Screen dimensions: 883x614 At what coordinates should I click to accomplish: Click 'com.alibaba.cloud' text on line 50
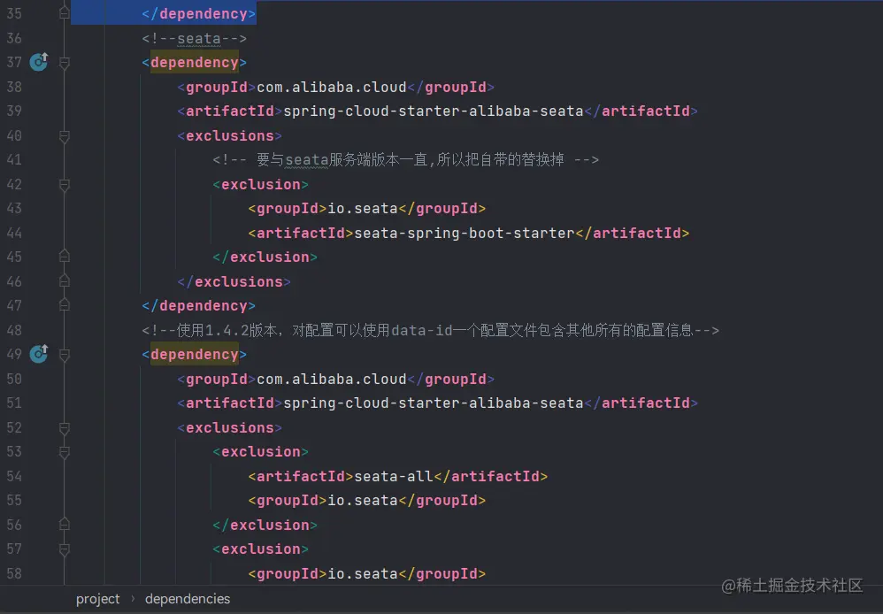(x=331, y=379)
